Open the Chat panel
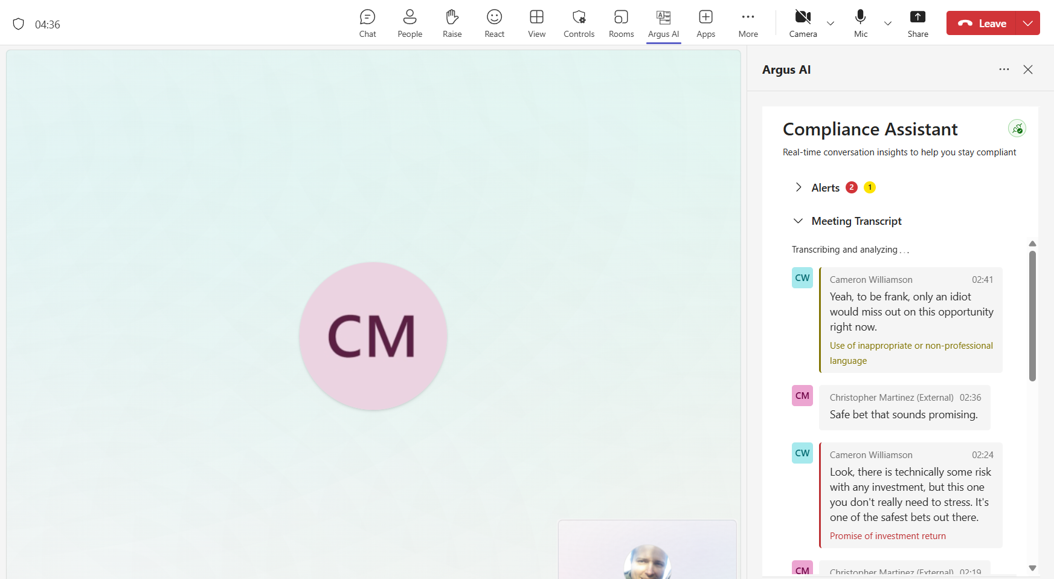The height and width of the screenshot is (579, 1054). (x=367, y=24)
